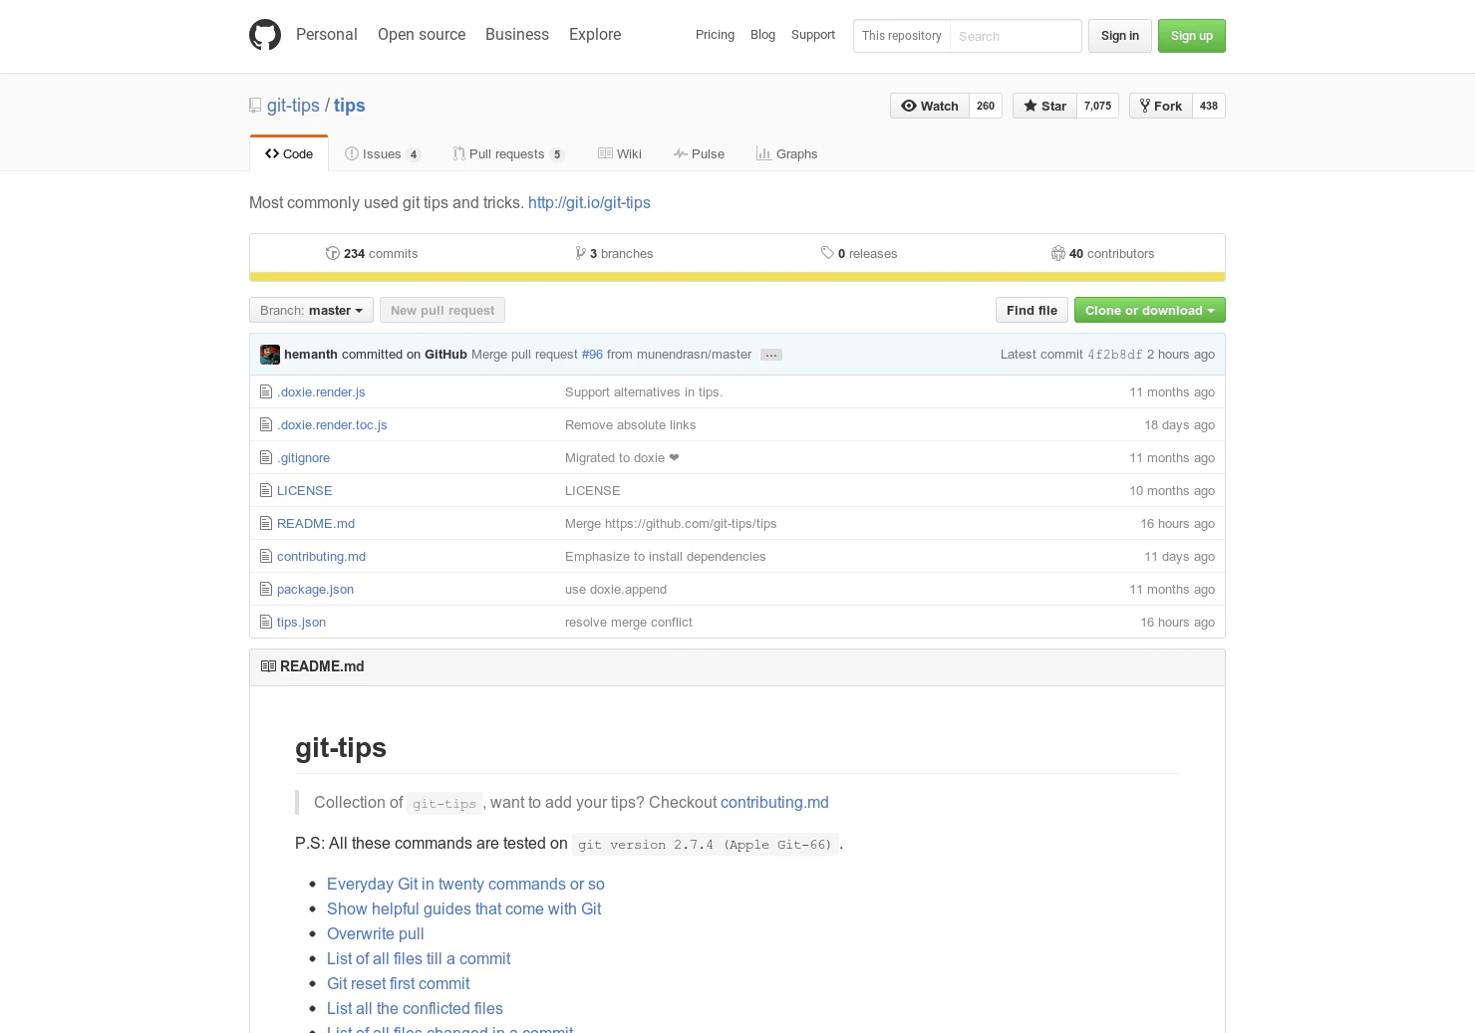Open the Pulse tab

tap(699, 153)
